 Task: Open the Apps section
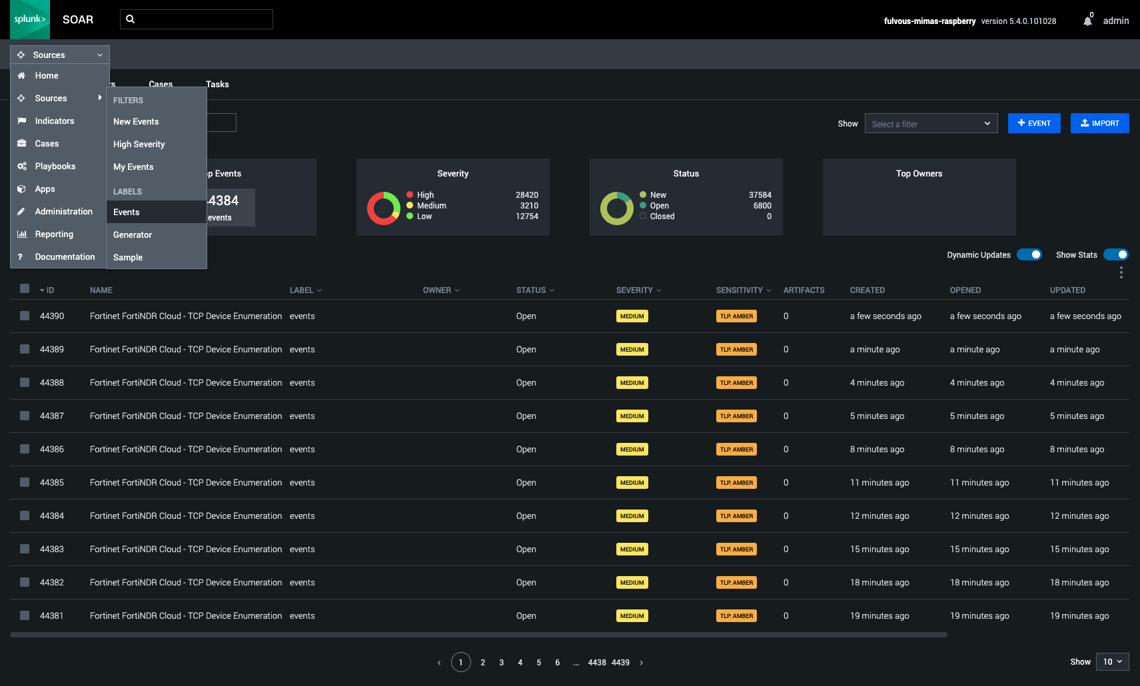(x=45, y=188)
